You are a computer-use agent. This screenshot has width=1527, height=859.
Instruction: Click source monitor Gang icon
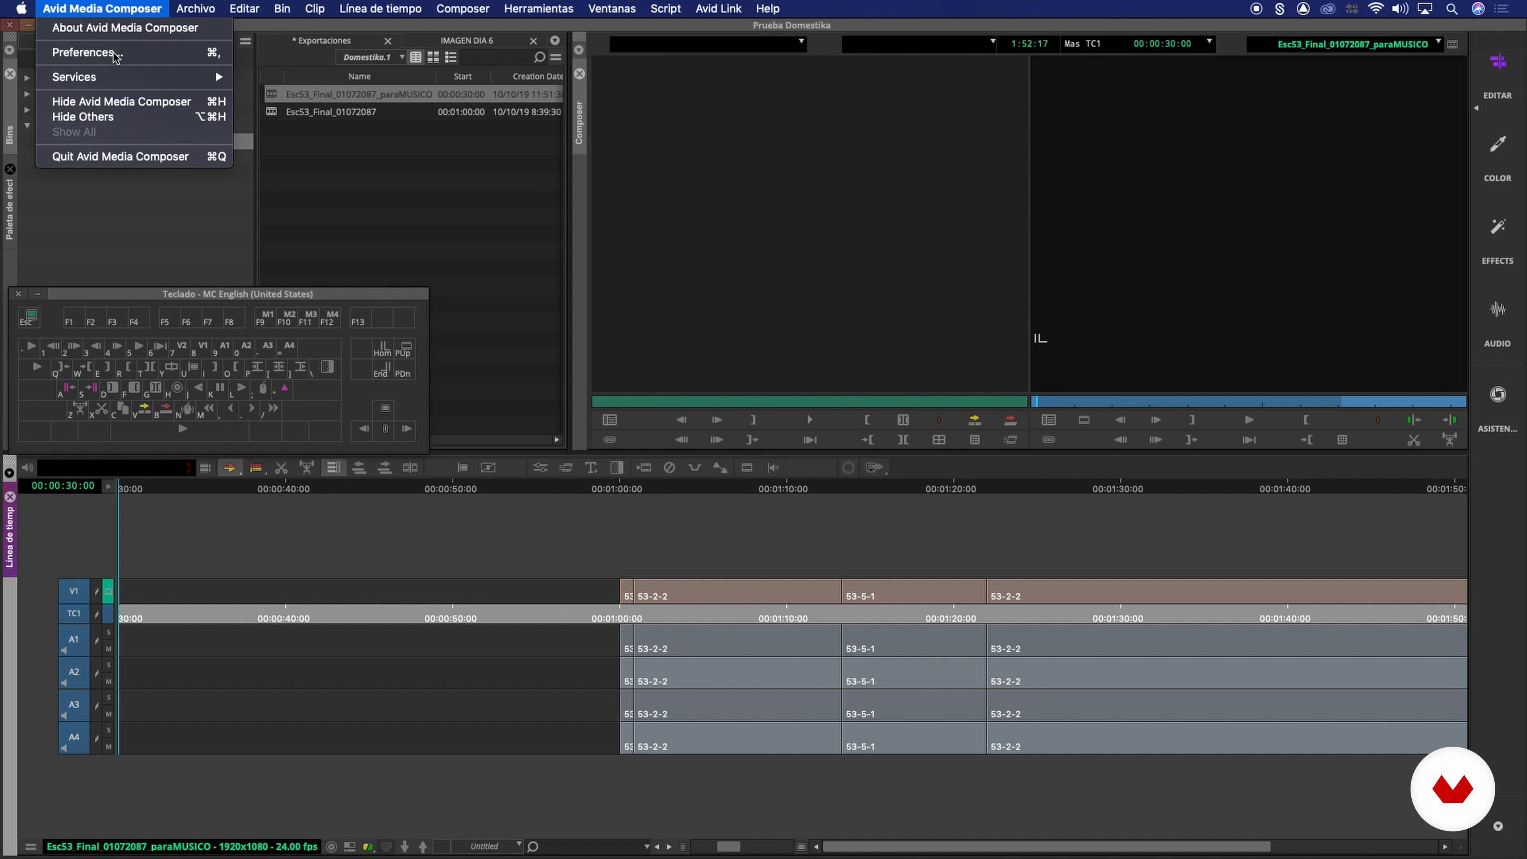tap(609, 440)
